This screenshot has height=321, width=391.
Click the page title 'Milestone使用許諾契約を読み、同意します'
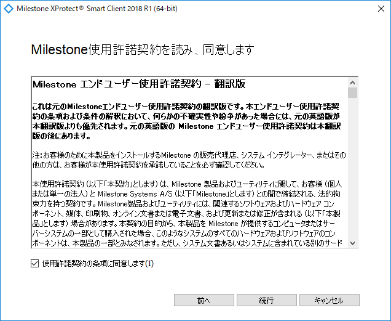[143, 49]
